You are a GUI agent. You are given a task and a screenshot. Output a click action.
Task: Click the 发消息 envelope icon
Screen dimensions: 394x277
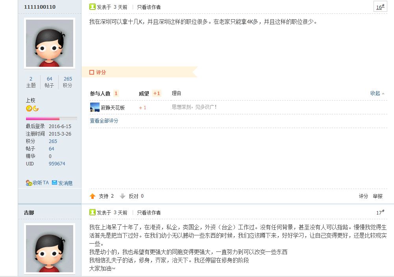[x=55, y=183]
